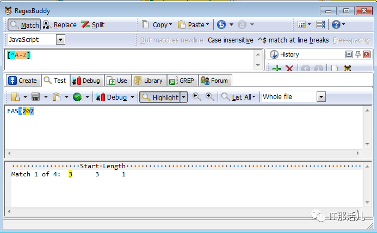Open the Copy dropdown arrow
Screen dimensions: 377x233
[171, 24]
